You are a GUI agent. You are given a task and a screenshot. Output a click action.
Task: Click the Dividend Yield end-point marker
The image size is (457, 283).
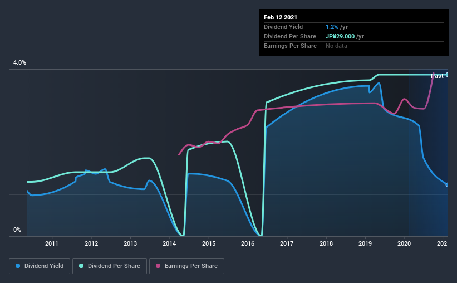coord(448,185)
